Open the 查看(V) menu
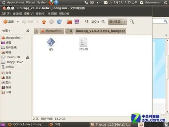Screen dimensions: 169x127 click(29, 14)
